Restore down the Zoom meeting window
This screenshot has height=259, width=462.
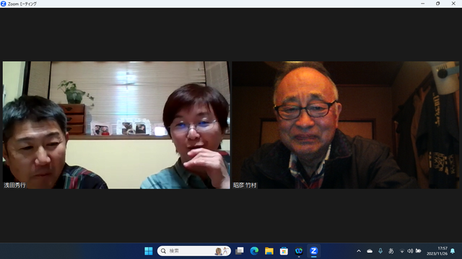point(438,4)
